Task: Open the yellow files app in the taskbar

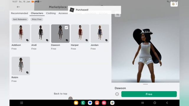Action: tap(76, 103)
